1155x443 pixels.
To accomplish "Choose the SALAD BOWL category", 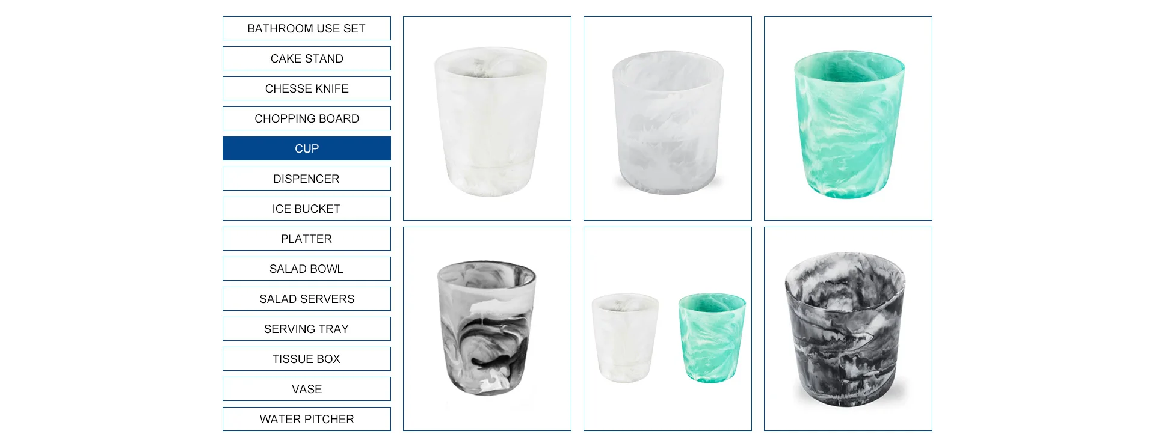I will click(x=306, y=269).
